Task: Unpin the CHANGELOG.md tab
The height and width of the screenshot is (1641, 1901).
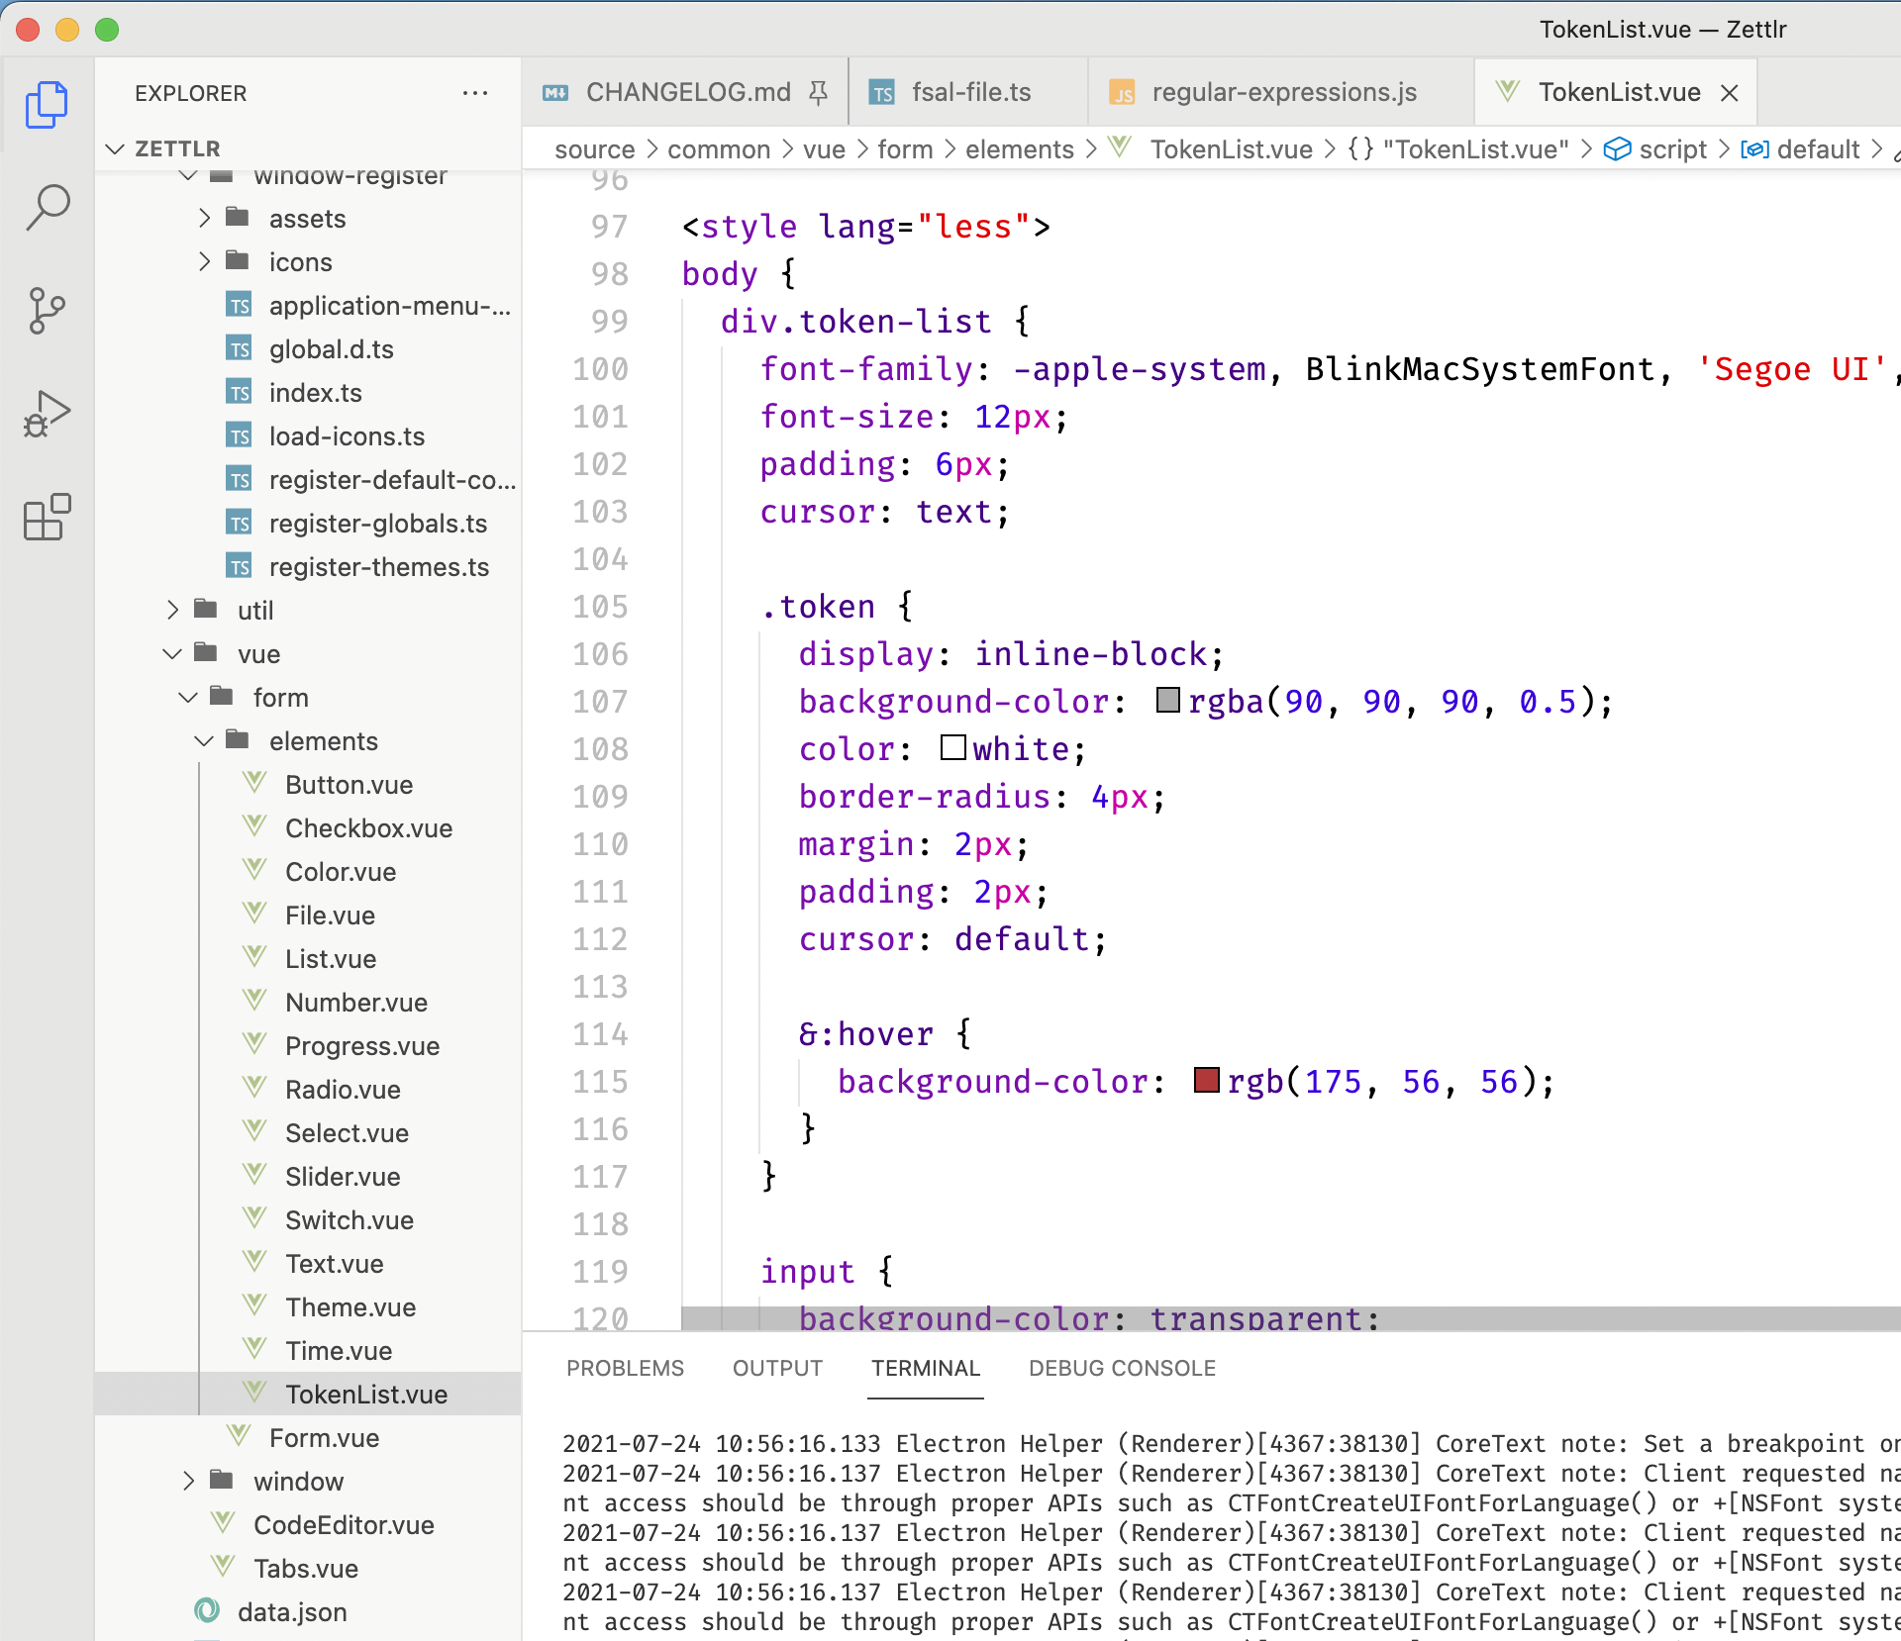Action: tap(818, 91)
